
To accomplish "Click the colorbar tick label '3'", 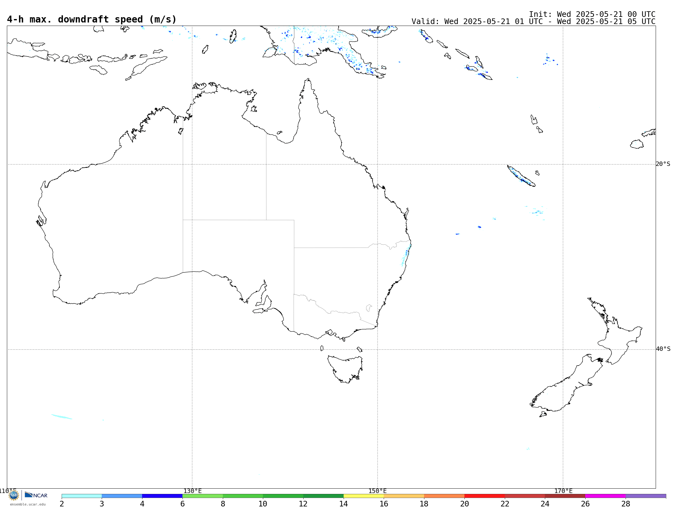I will click(102, 504).
